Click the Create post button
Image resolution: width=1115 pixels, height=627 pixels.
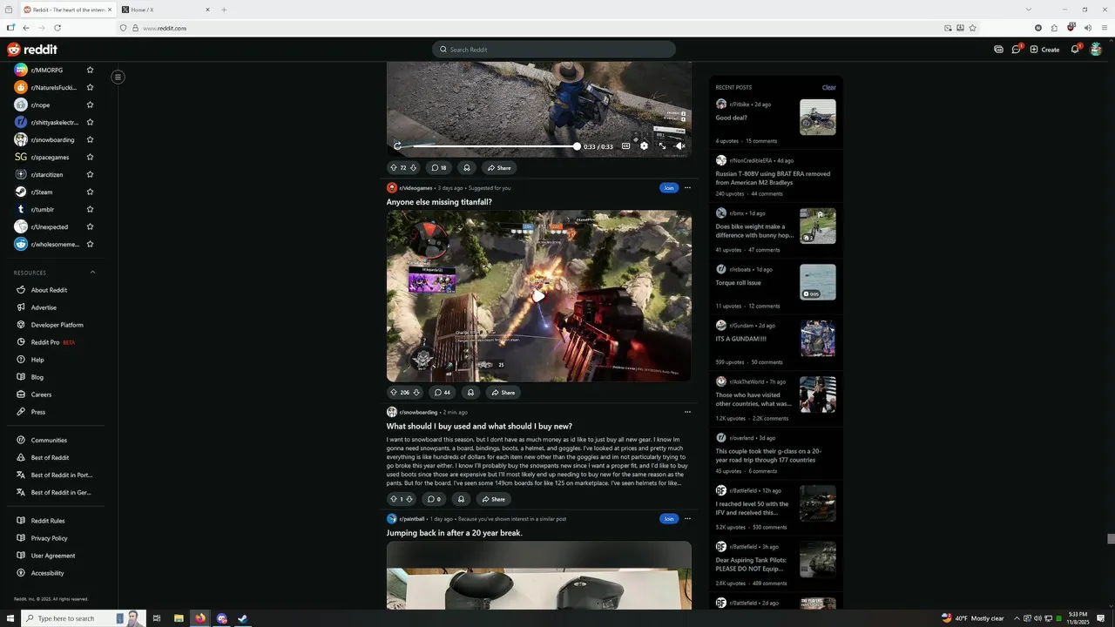click(1044, 50)
